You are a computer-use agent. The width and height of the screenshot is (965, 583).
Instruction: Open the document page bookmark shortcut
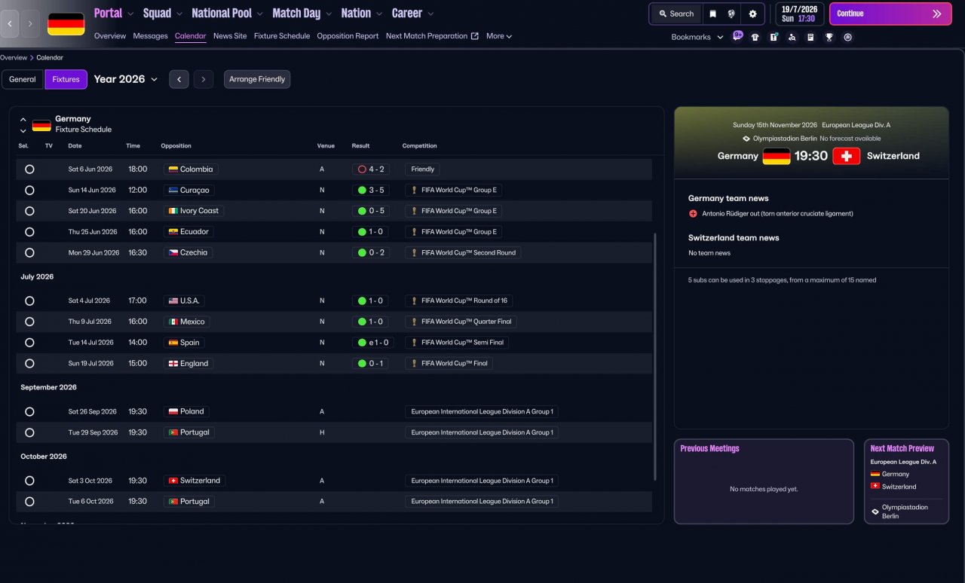click(810, 37)
